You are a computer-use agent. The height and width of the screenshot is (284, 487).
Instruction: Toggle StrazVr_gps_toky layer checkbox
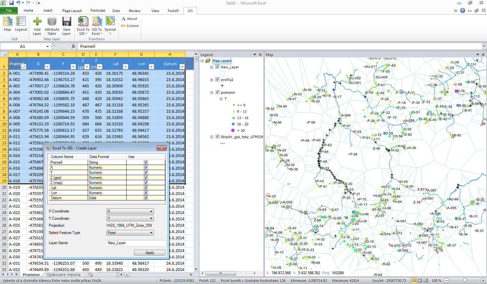(x=217, y=136)
